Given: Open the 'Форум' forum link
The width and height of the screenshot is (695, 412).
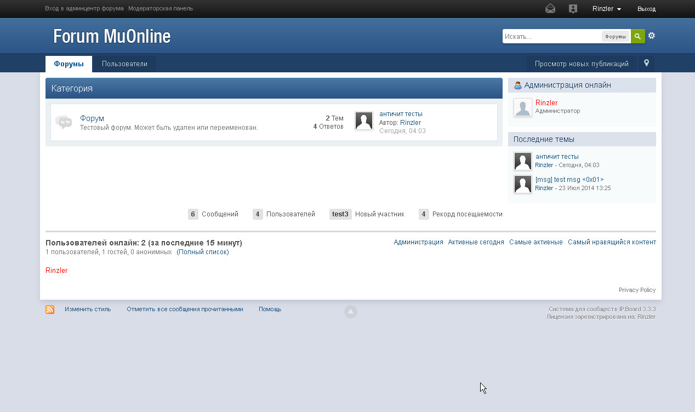Looking at the screenshot, I should click(x=92, y=118).
